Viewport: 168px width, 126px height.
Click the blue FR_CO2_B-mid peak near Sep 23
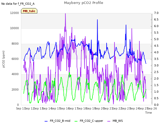coord(126,25)
